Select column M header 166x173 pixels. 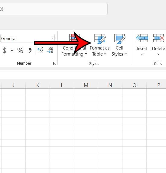pos(86,85)
